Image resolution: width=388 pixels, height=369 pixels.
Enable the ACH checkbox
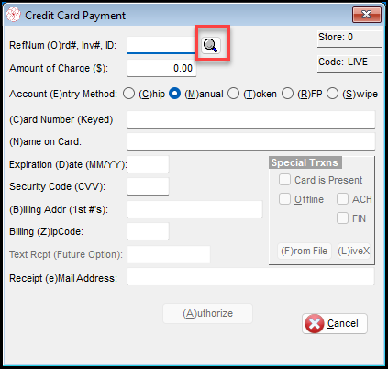tap(342, 199)
